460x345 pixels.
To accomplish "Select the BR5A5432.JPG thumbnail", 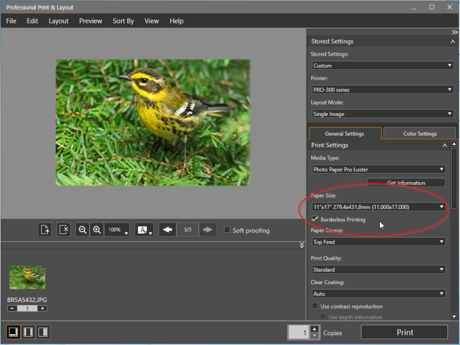I will click(27, 278).
